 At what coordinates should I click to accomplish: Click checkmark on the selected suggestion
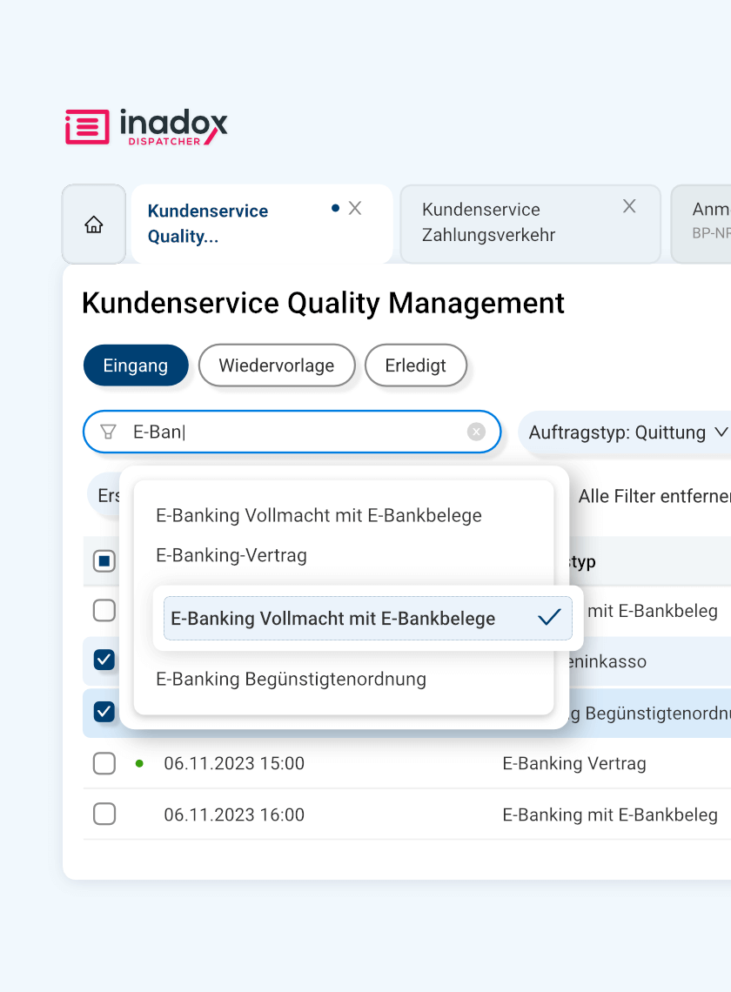click(549, 617)
